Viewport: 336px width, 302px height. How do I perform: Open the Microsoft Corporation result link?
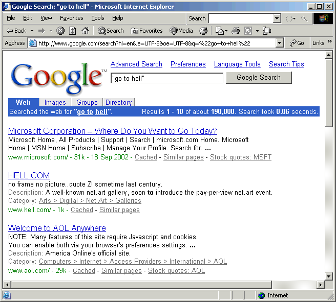click(113, 131)
